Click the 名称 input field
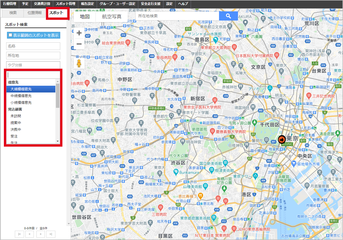 point(33,46)
